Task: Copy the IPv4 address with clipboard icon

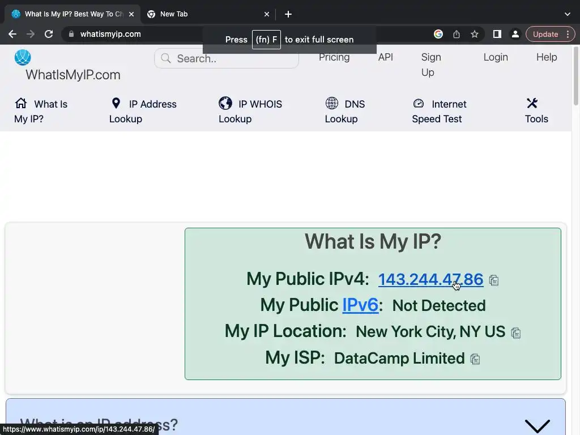Action: pos(494,280)
